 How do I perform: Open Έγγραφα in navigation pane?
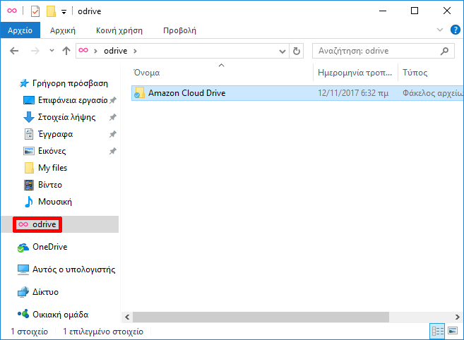55,134
